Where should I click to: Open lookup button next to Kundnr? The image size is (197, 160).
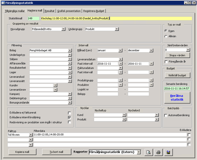(x=55, y=85)
